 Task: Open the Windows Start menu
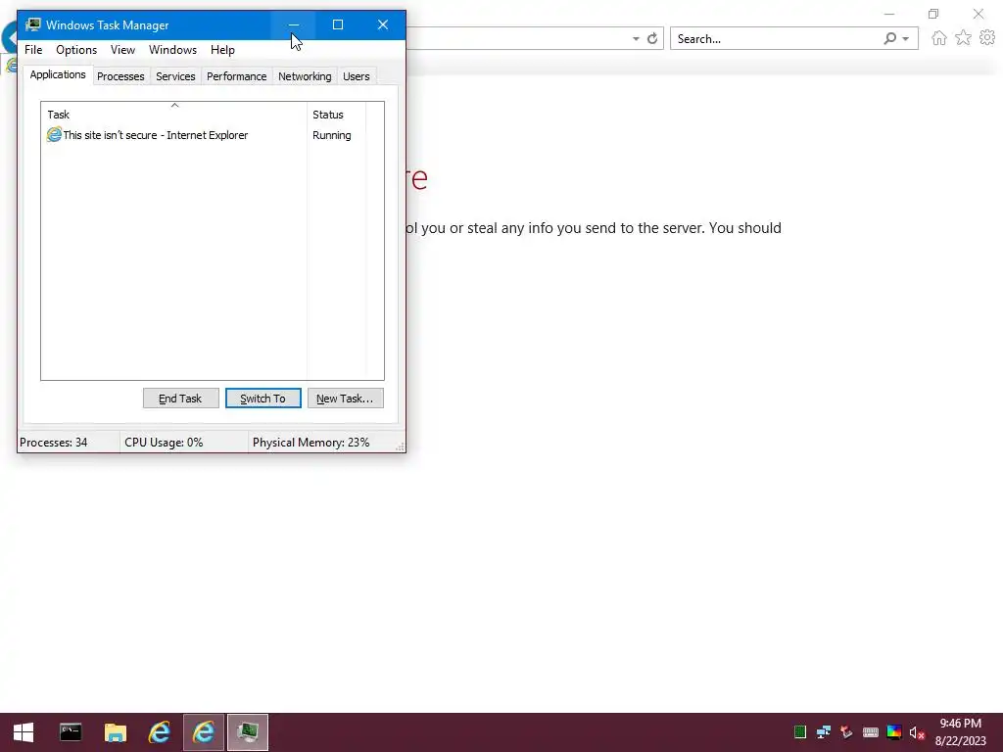24,732
